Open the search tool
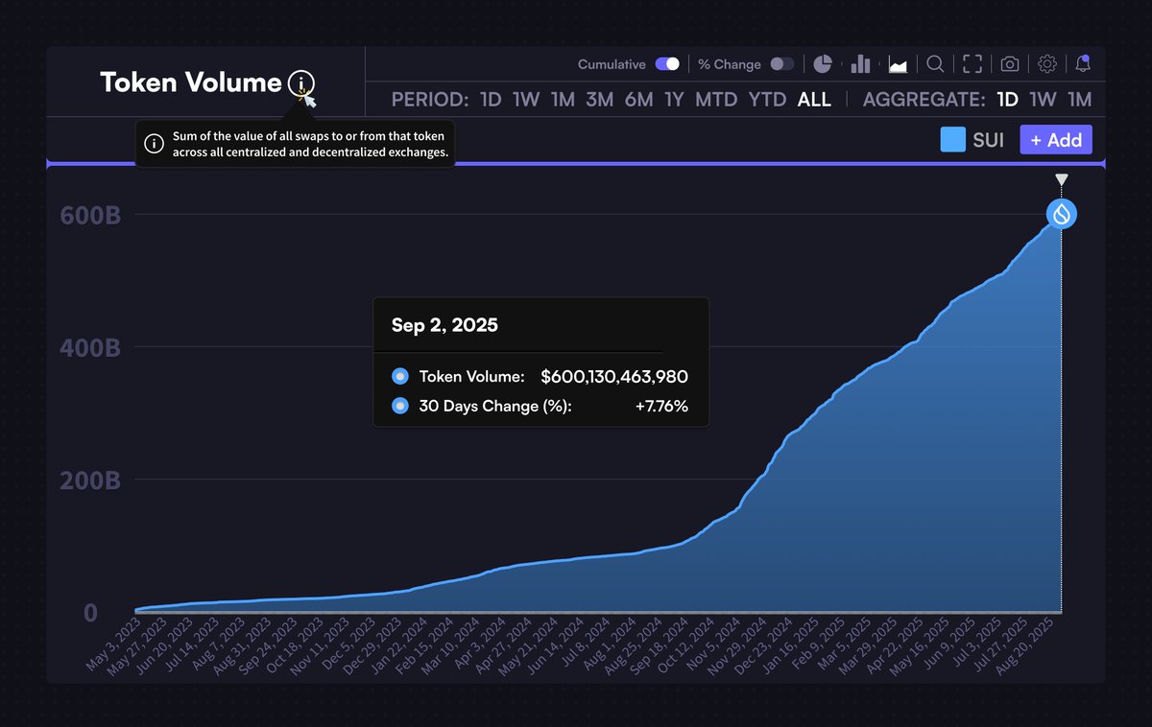The image size is (1152, 727). click(935, 63)
